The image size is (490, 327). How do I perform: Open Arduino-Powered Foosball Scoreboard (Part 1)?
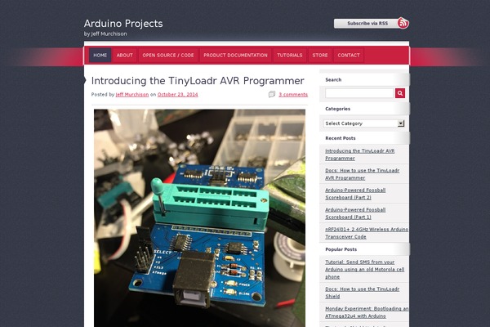tap(355, 213)
